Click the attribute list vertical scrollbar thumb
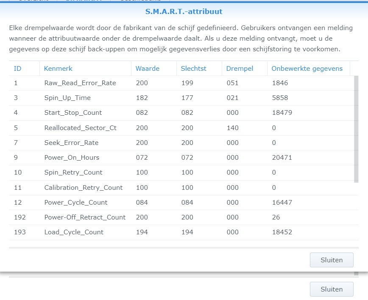 (x=356, y=129)
